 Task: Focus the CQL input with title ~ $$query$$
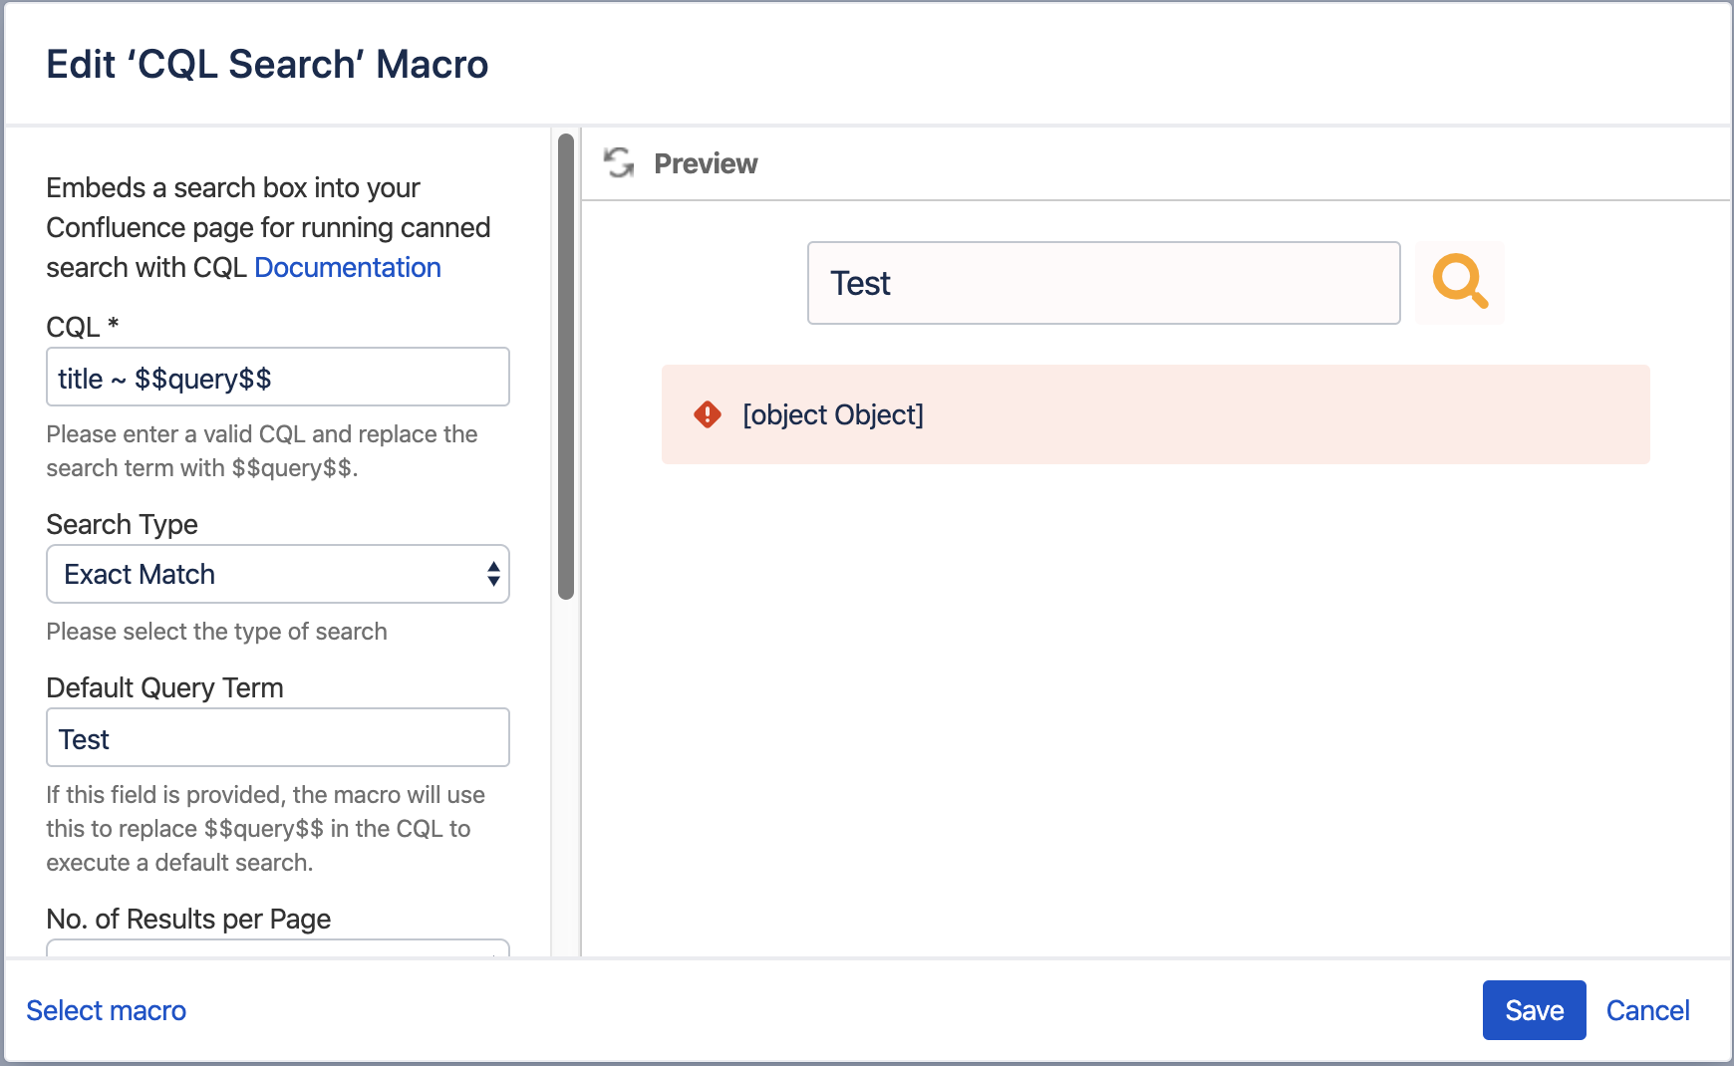pyautogui.click(x=277, y=378)
